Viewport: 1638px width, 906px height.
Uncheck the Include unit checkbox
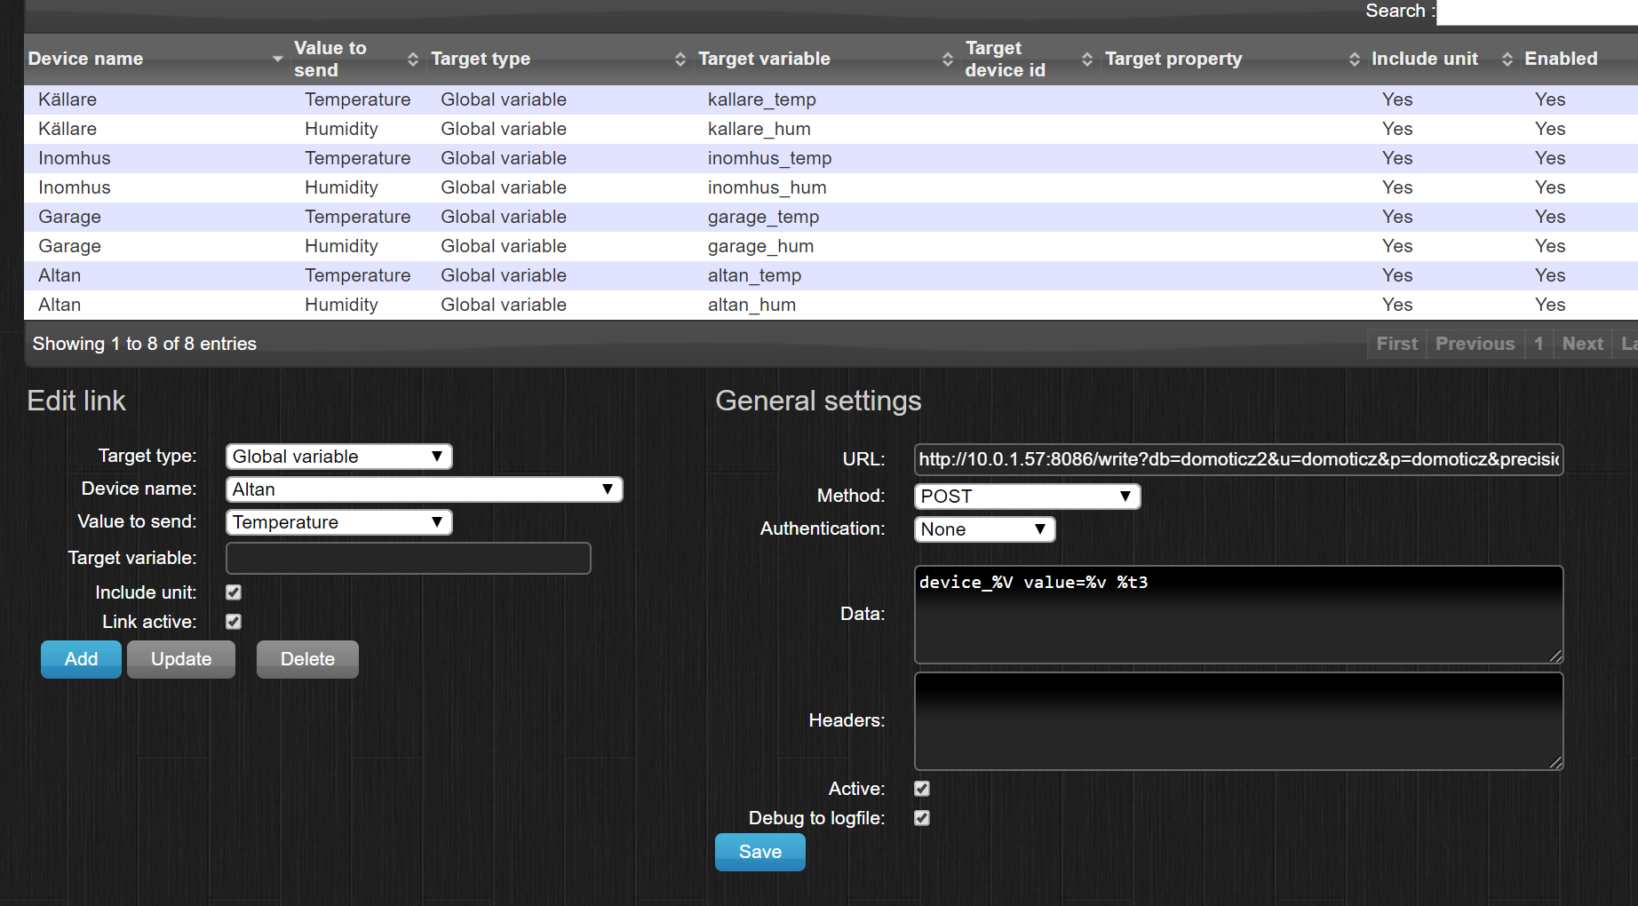pyautogui.click(x=233, y=592)
